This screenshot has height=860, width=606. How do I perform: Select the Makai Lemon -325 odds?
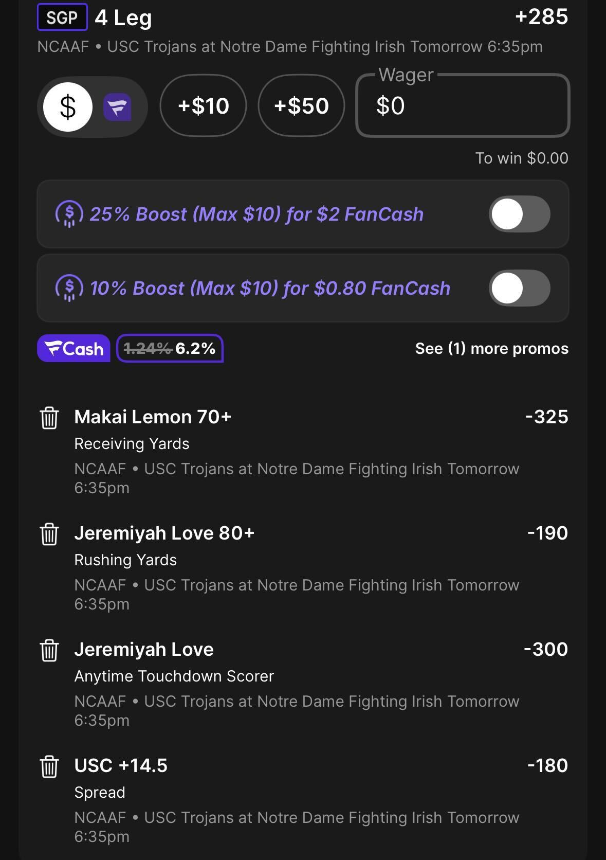[547, 417]
